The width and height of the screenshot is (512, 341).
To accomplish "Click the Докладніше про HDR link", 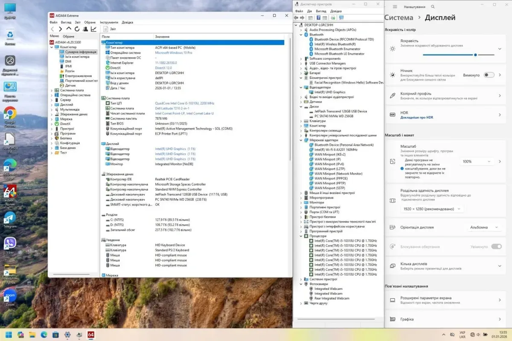I will point(417,118).
